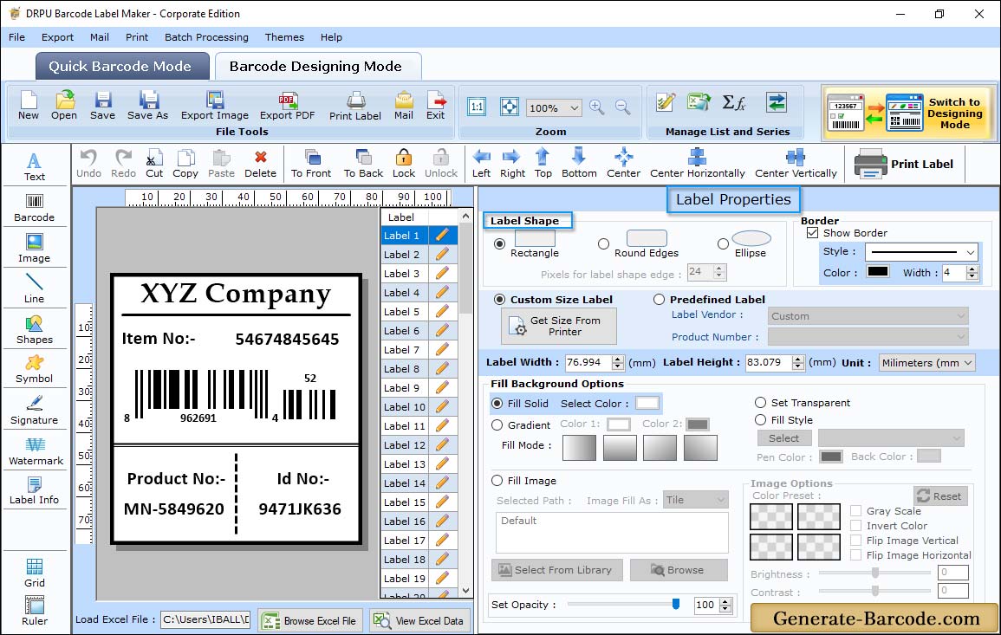Viewport: 1001px width, 635px height.
Task: Click Load Excel File path field
Action: 205,619
